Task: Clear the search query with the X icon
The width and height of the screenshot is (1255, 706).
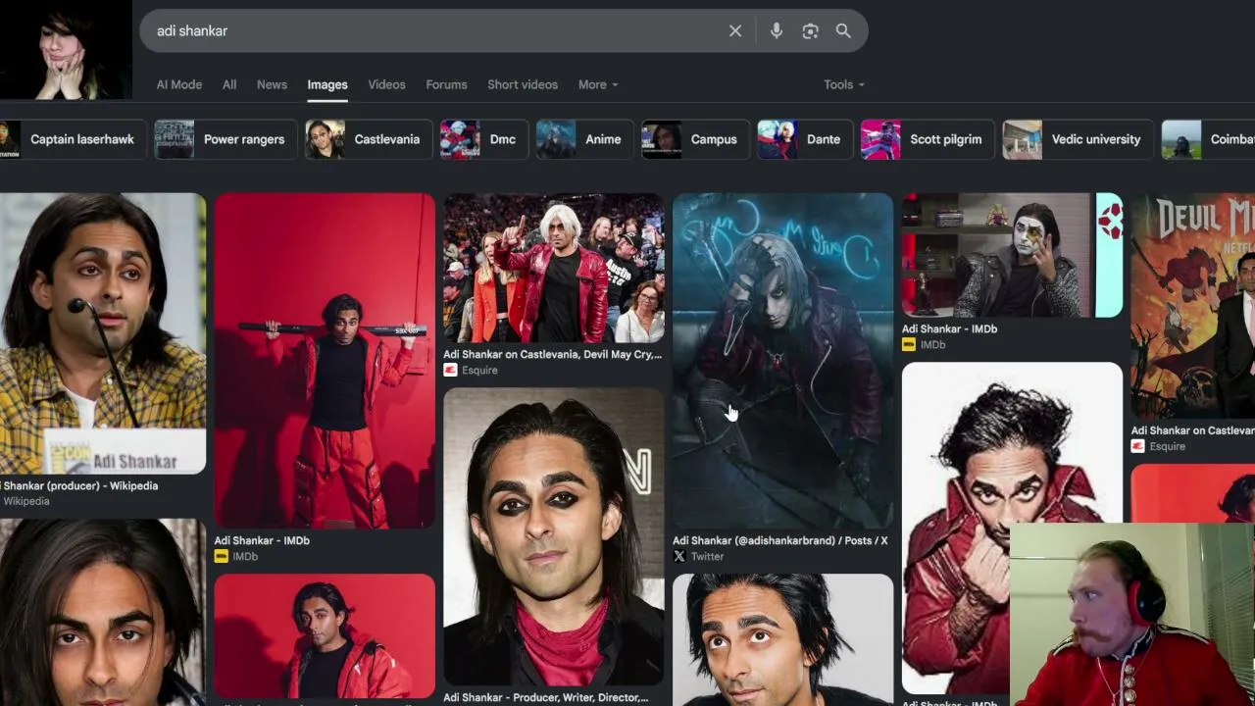Action: [735, 30]
